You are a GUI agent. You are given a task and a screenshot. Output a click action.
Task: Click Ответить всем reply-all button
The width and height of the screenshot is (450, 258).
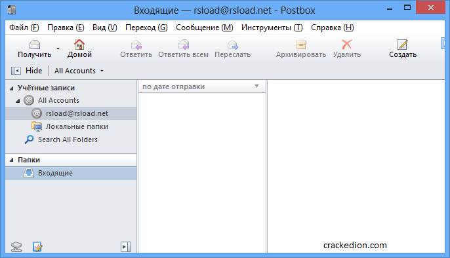[184, 48]
